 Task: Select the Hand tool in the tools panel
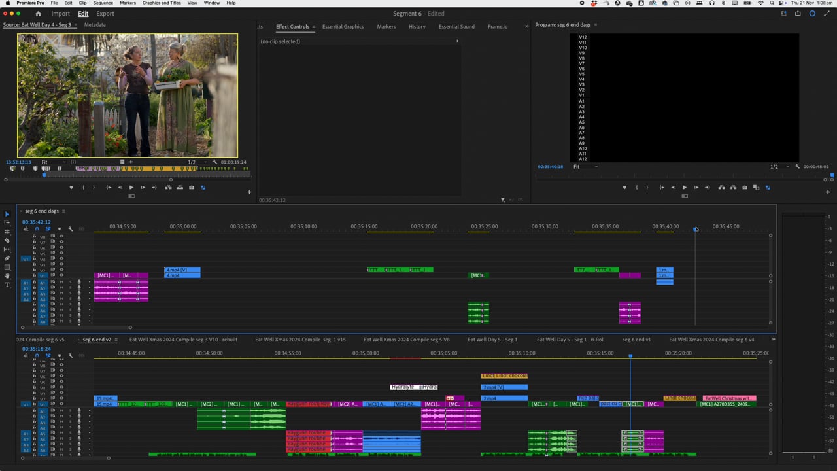[x=7, y=276]
